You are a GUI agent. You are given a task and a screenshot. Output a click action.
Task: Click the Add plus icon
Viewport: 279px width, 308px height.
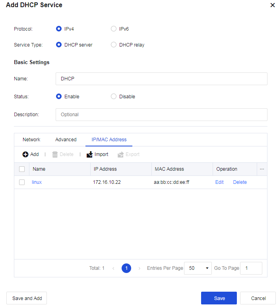pos(25,154)
